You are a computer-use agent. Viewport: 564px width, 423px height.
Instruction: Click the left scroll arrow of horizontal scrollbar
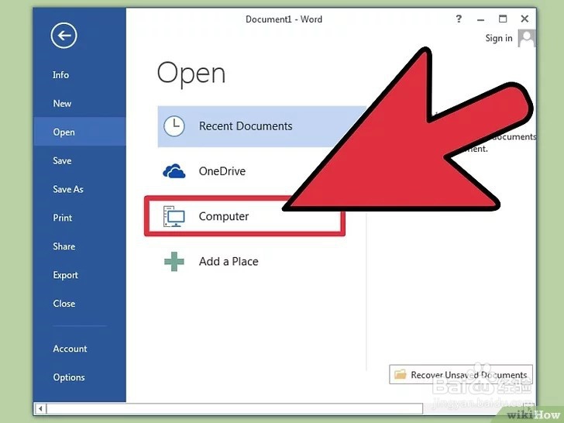(40, 408)
